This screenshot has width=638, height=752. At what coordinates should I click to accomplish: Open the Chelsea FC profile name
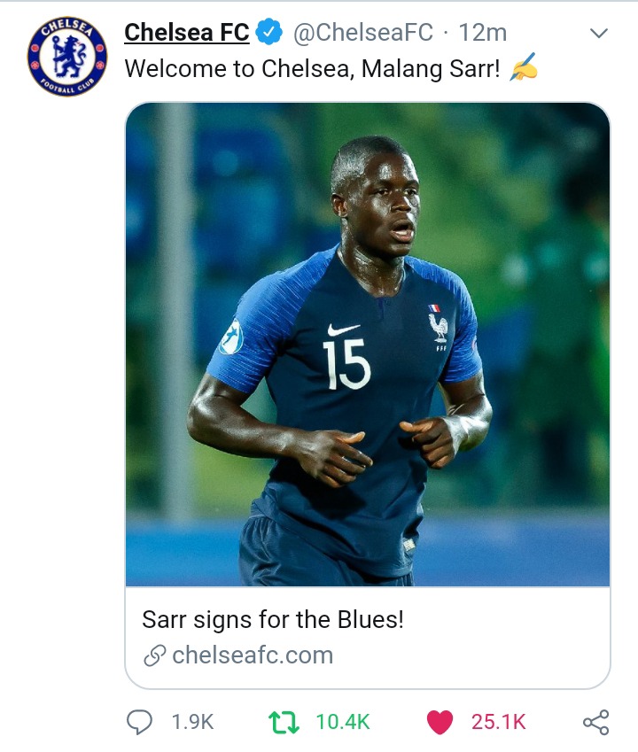(x=187, y=33)
